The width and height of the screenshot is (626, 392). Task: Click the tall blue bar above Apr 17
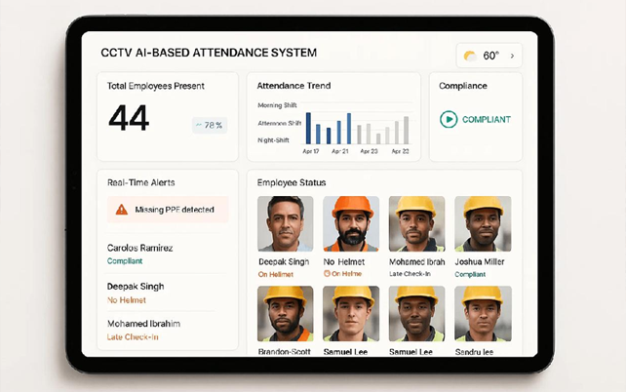(x=308, y=128)
